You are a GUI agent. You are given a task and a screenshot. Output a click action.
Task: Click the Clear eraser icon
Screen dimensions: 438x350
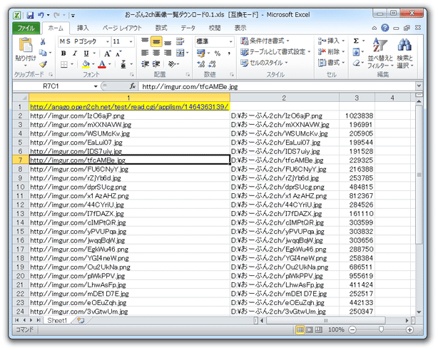pyautogui.click(x=356, y=63)
